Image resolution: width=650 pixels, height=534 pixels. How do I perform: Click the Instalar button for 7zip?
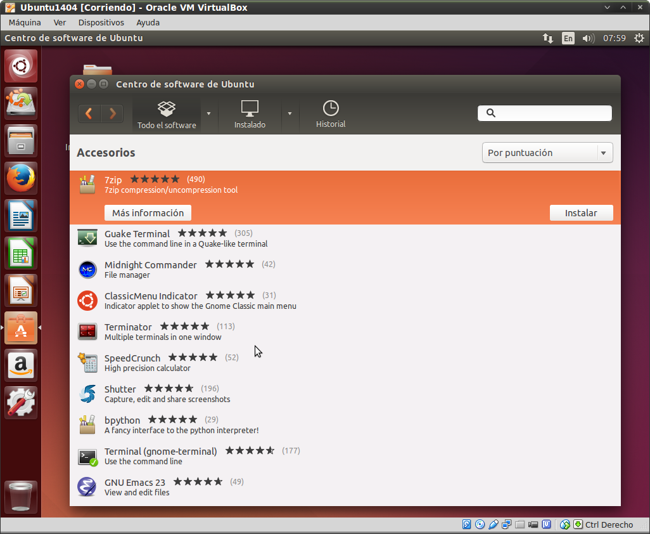pyautogui.click(x=581, y=213)
